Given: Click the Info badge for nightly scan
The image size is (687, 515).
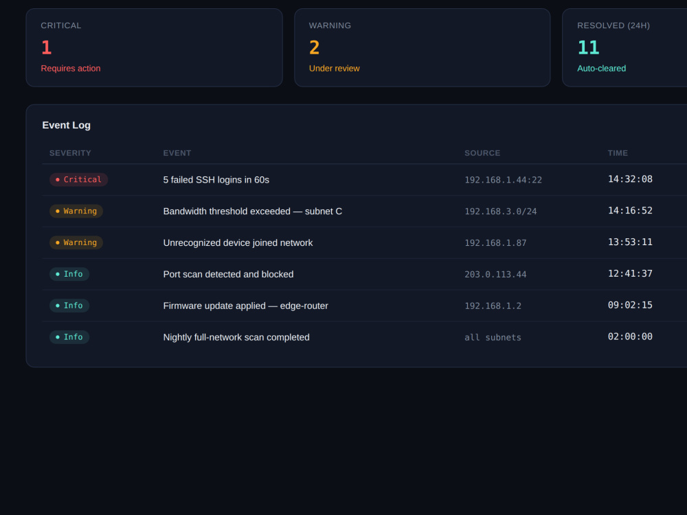Looking at the screenshot, I should tap(69, 337).
